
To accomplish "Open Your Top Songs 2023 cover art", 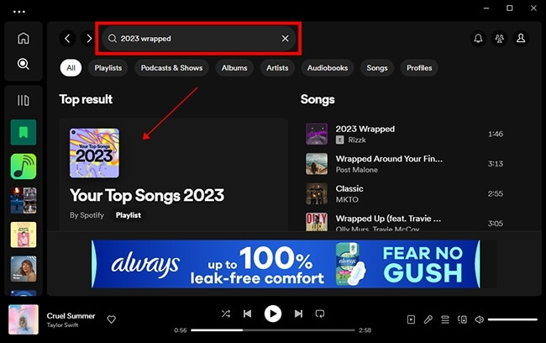I will 94,153.
